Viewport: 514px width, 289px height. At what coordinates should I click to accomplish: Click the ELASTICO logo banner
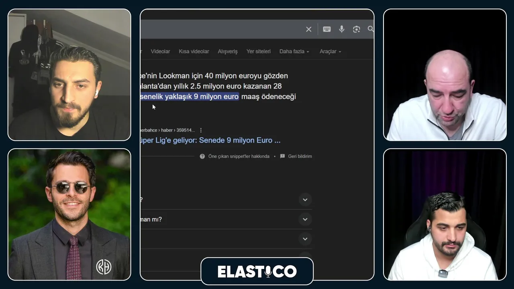click(257, 271)
